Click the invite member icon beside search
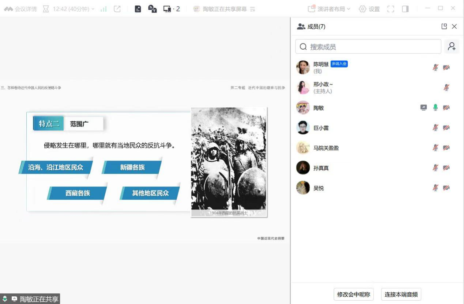The width and height of the screenshot is (464, 304). coord(452,47)
